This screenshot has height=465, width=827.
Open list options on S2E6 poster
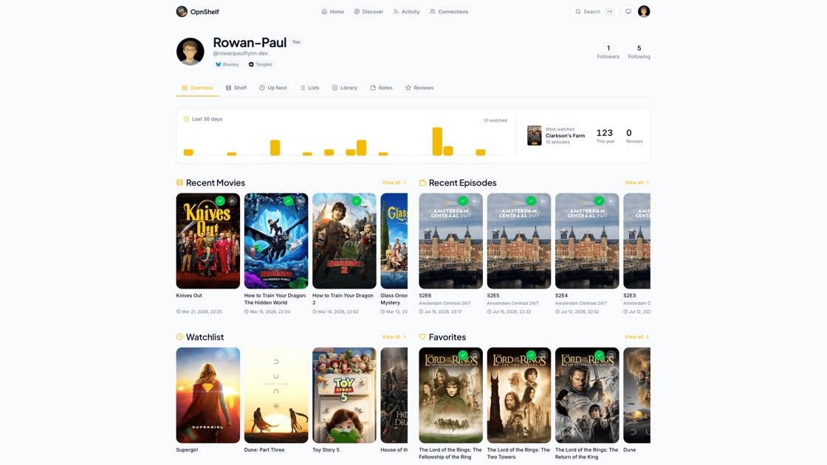tap(475, 201)
